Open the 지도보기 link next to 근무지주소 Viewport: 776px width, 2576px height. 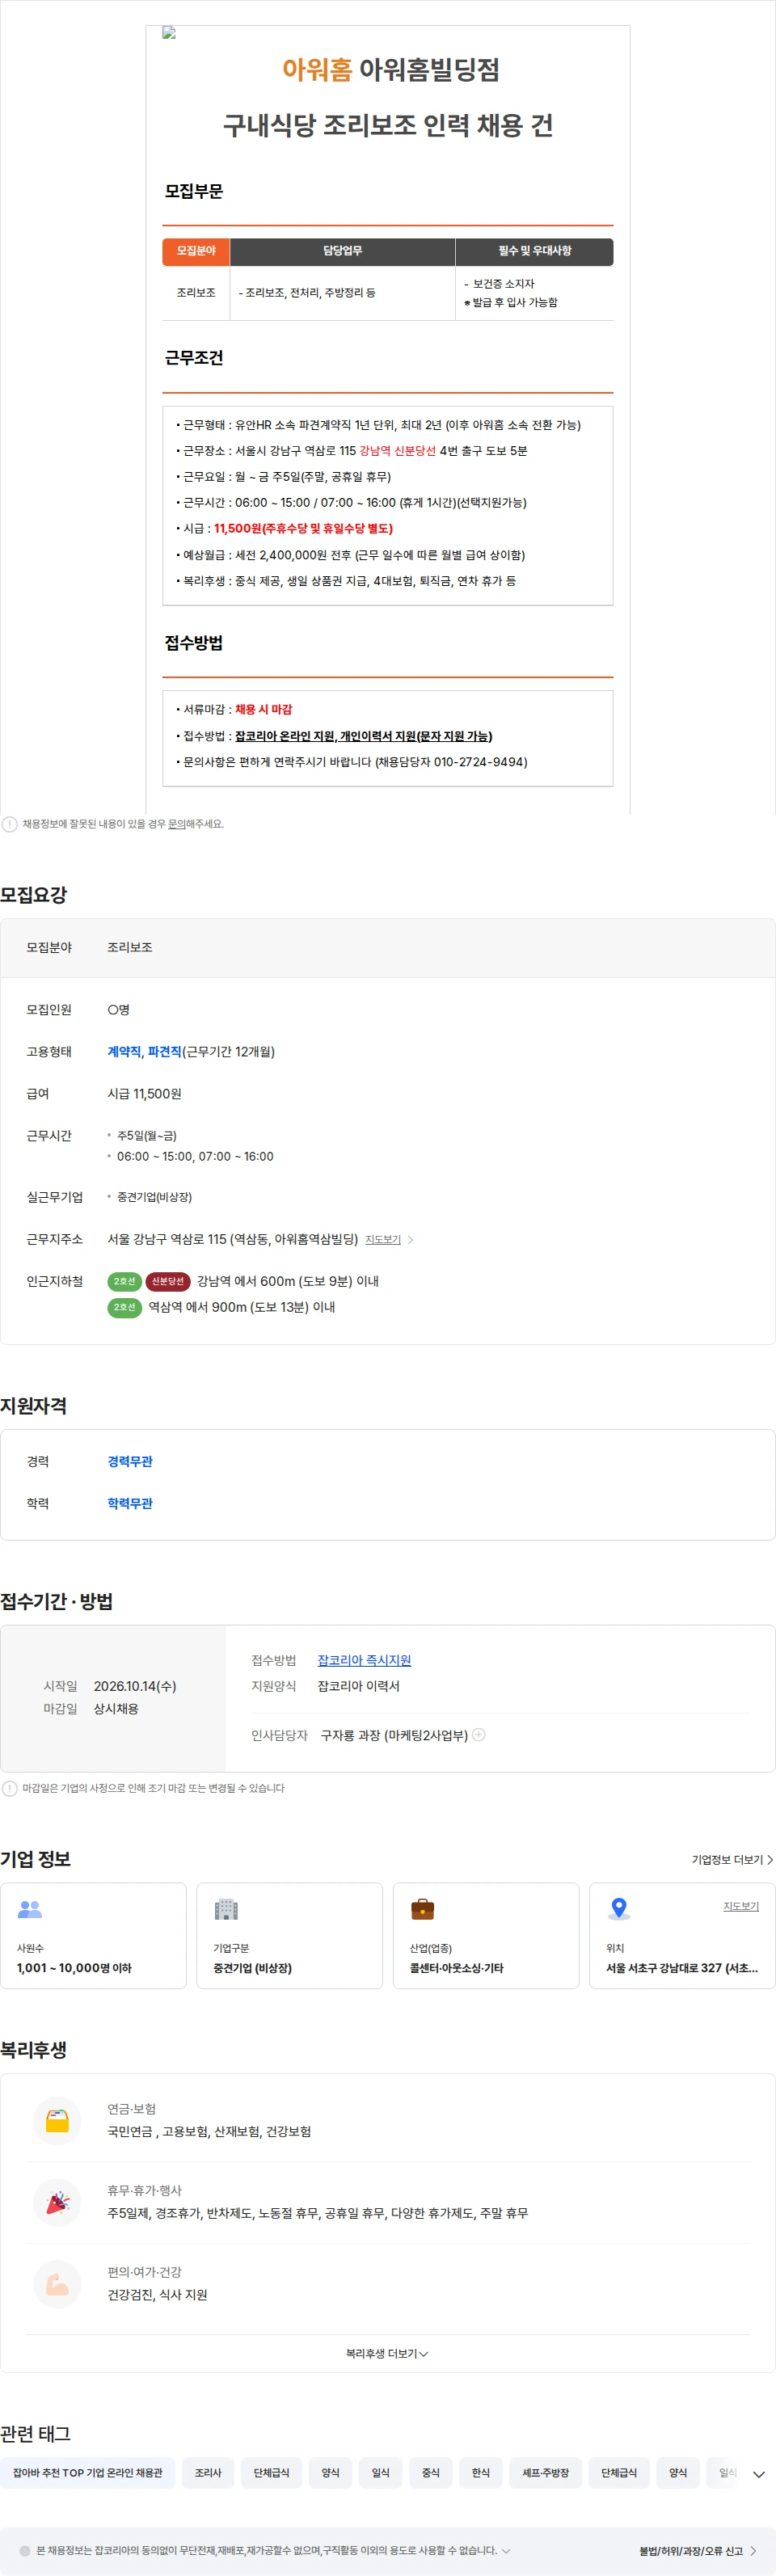383,1240
